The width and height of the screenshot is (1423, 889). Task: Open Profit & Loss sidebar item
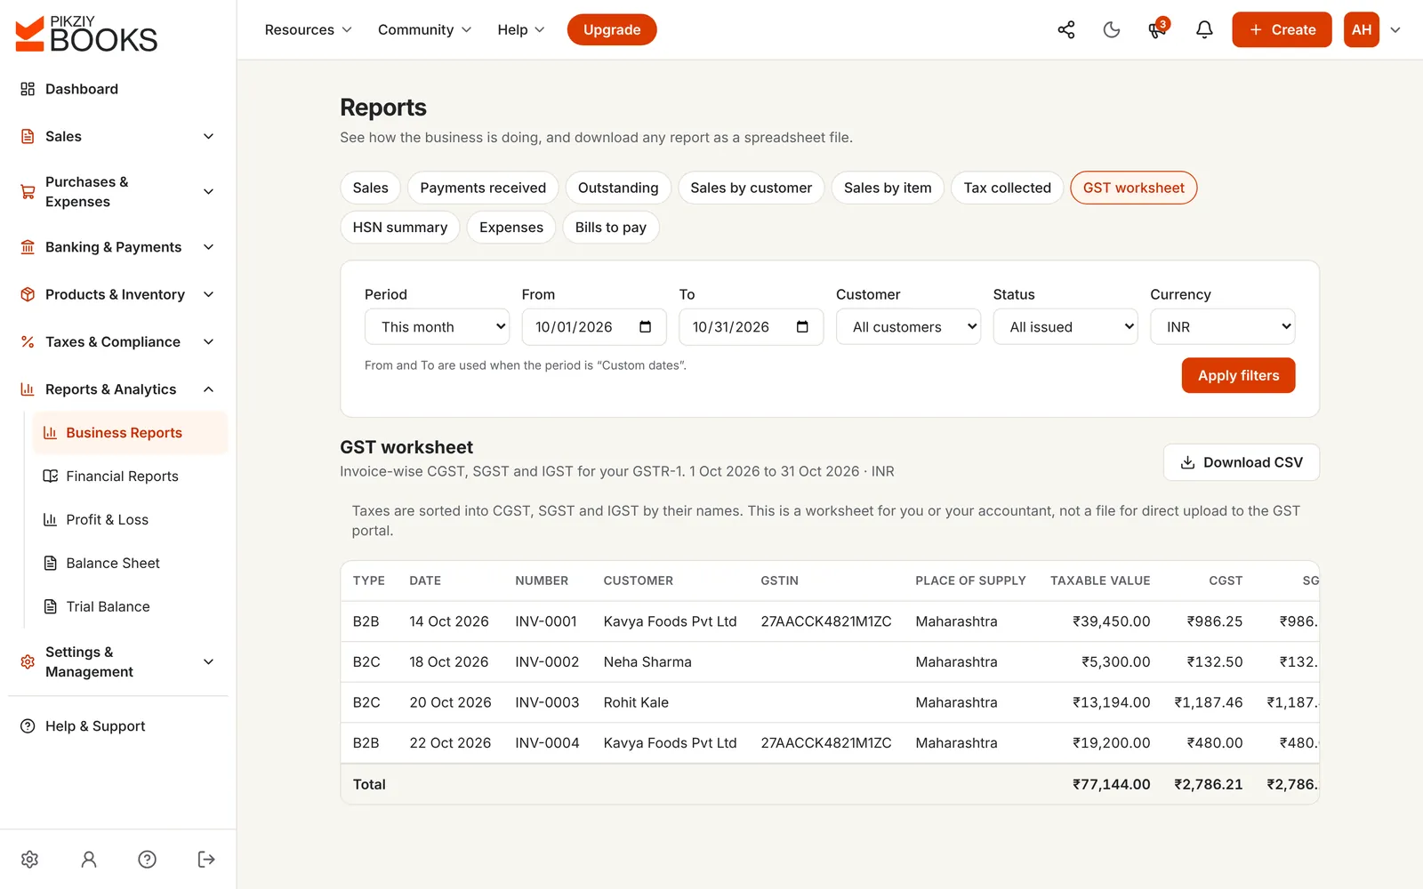click(130, 520)
